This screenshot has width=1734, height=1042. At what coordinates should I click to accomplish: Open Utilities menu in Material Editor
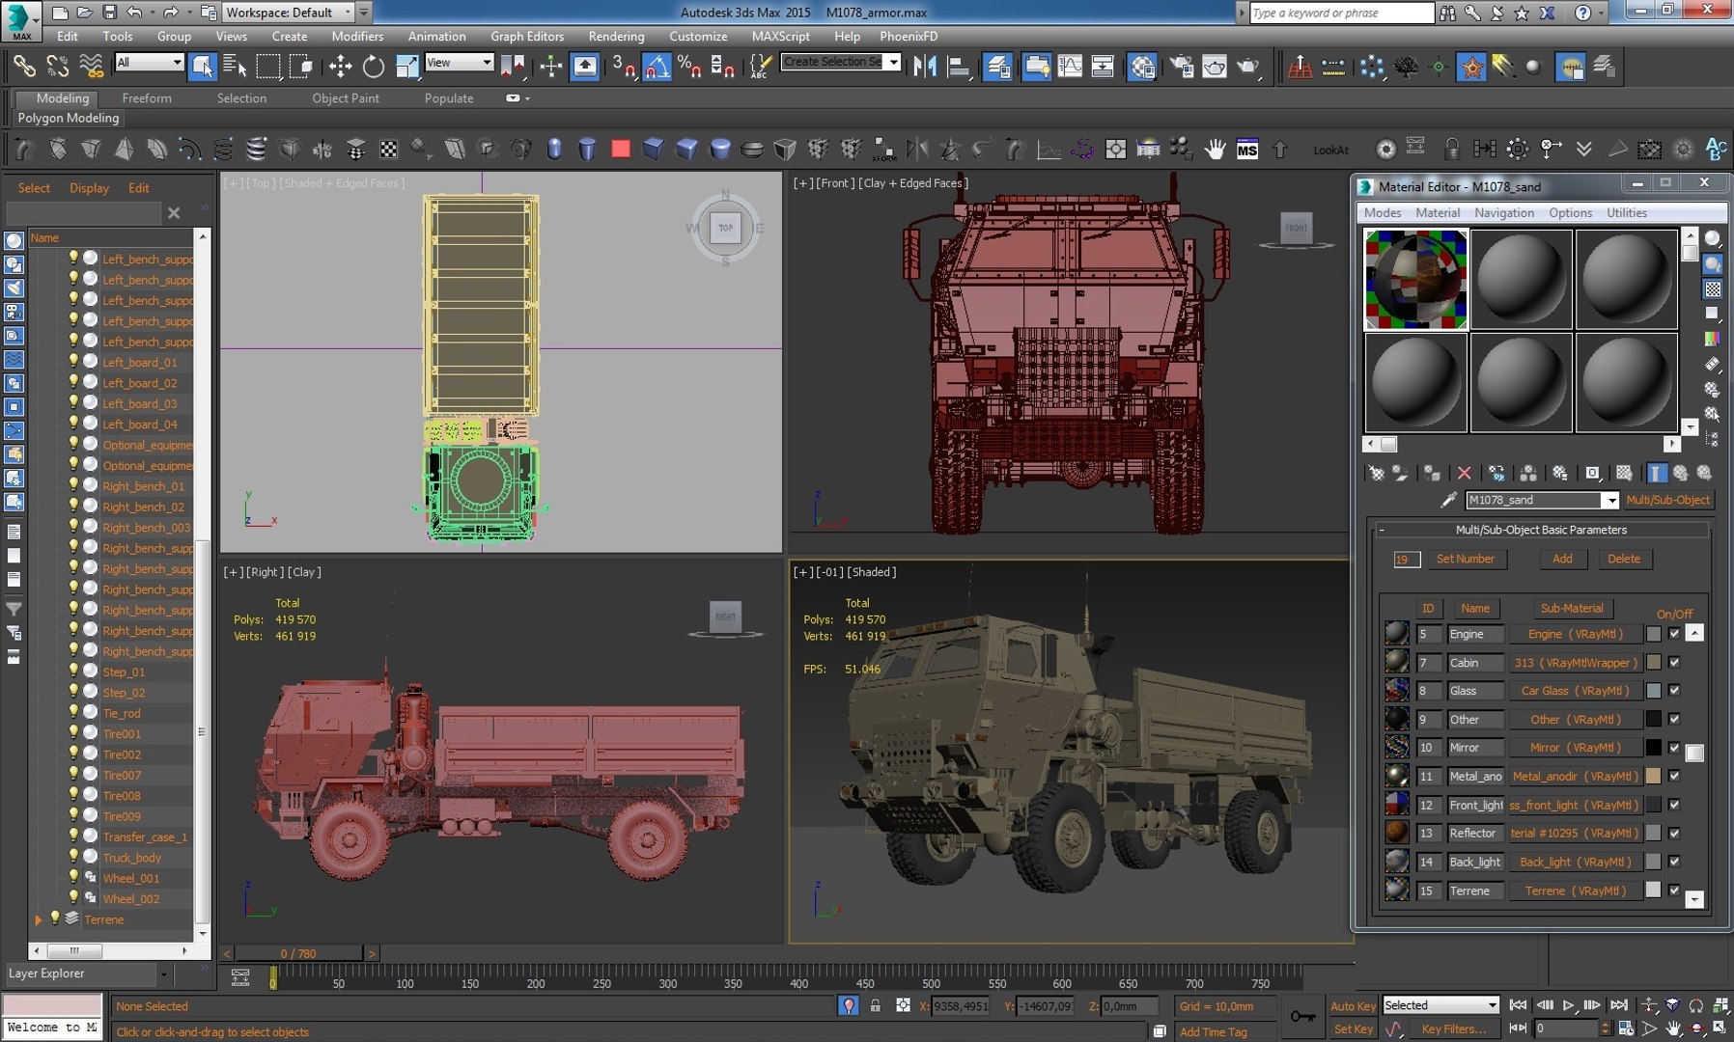click(x=1627, y=212)
